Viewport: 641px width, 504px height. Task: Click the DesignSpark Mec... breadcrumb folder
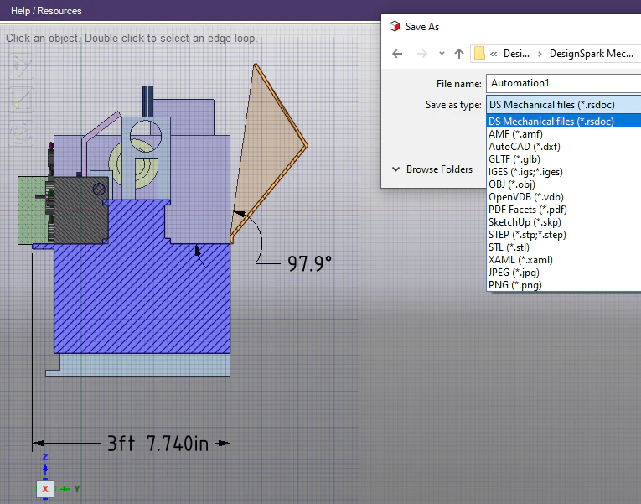tap(591, 54)
